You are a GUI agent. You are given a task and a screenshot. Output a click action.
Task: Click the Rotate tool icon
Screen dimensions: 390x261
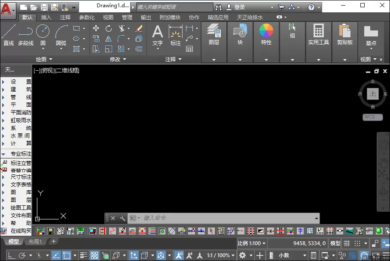[x=109, y=28]
